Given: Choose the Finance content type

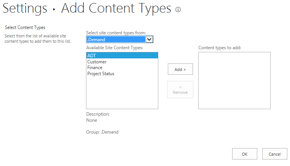Looking at the screenshot, I should tap(95, 68).
